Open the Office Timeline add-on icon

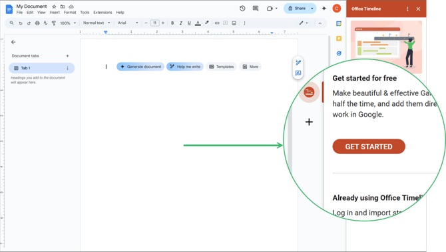(309, 92)
